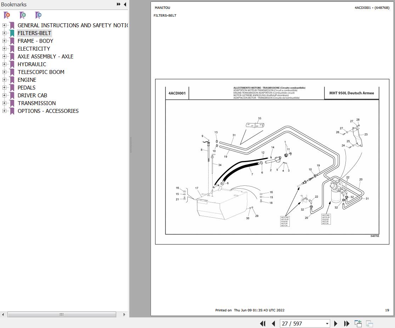Viewport: 395px width, 328px height.
Task: Click the ELECTRICITY bookmark ribbon icon
Action: [x=12, y=49]
